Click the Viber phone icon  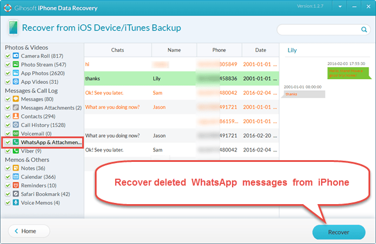(x=16, y=150)
